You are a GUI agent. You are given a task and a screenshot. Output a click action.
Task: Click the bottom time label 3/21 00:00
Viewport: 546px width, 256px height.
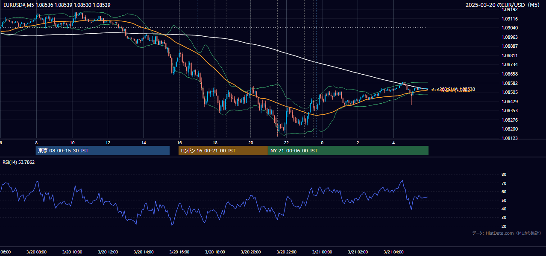(x=322, y=252)
